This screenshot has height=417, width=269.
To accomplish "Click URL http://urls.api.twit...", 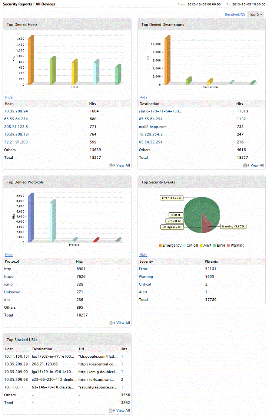I will click(x=96, y=380).
